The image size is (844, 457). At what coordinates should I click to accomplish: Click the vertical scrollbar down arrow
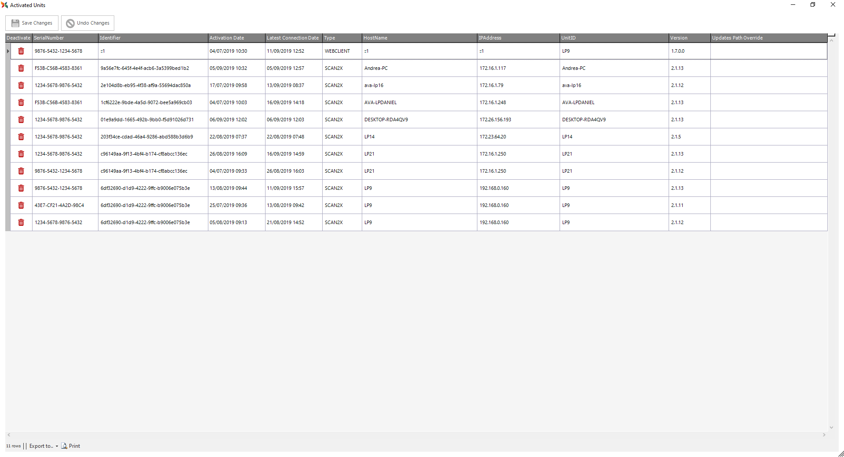[x=831, y=427]
